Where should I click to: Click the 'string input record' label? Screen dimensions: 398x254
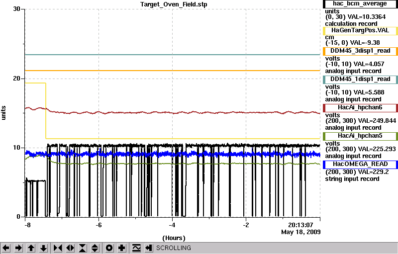pos(352,179)
